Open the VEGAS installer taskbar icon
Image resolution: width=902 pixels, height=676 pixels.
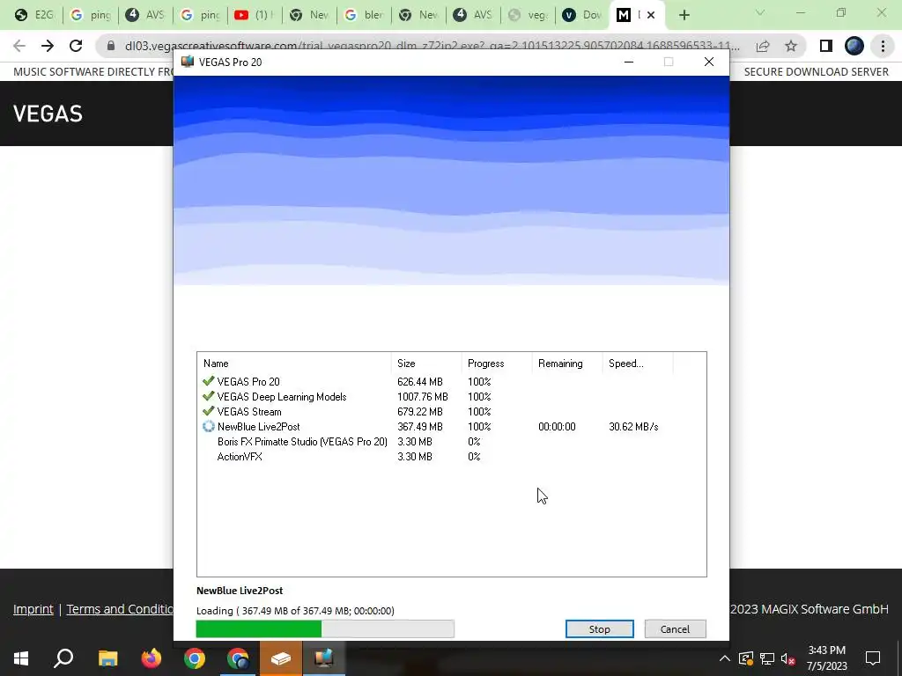pos(324,658)
